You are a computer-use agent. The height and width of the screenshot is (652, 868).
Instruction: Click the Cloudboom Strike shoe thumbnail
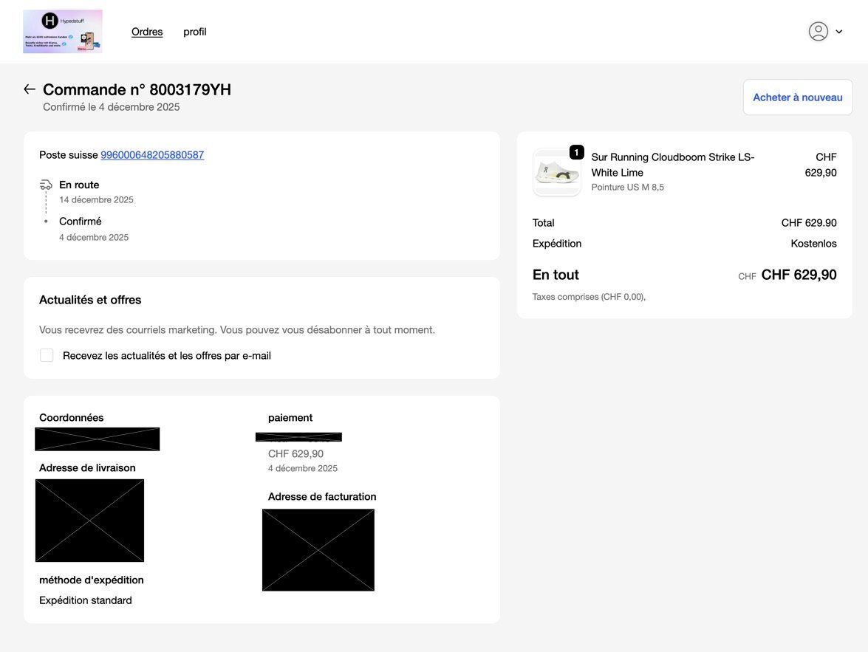(556, 172)
